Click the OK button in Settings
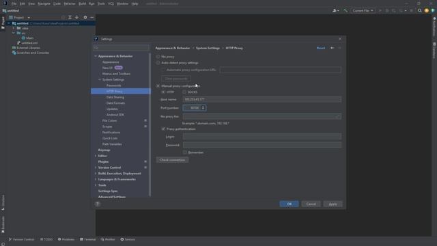This screenshot has width=437, height=246. [x=289, y=204]
